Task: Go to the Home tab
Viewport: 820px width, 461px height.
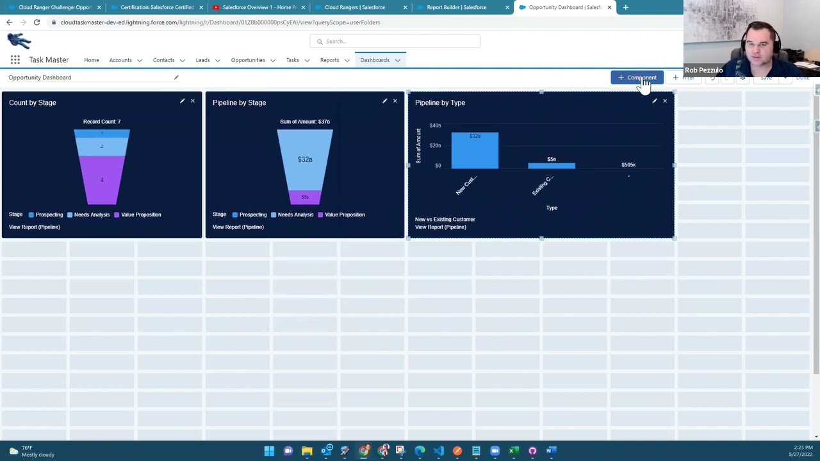Action: pyautogui.click(x=92, y=60)
